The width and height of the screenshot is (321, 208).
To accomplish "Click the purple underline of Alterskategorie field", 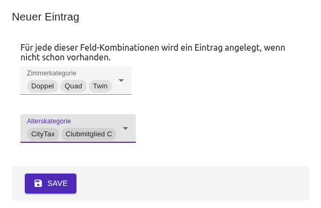I will (78, 142).
